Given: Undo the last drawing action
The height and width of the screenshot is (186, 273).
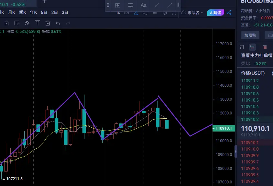Looking at the screenshot, I should click(x=58, y=23).
